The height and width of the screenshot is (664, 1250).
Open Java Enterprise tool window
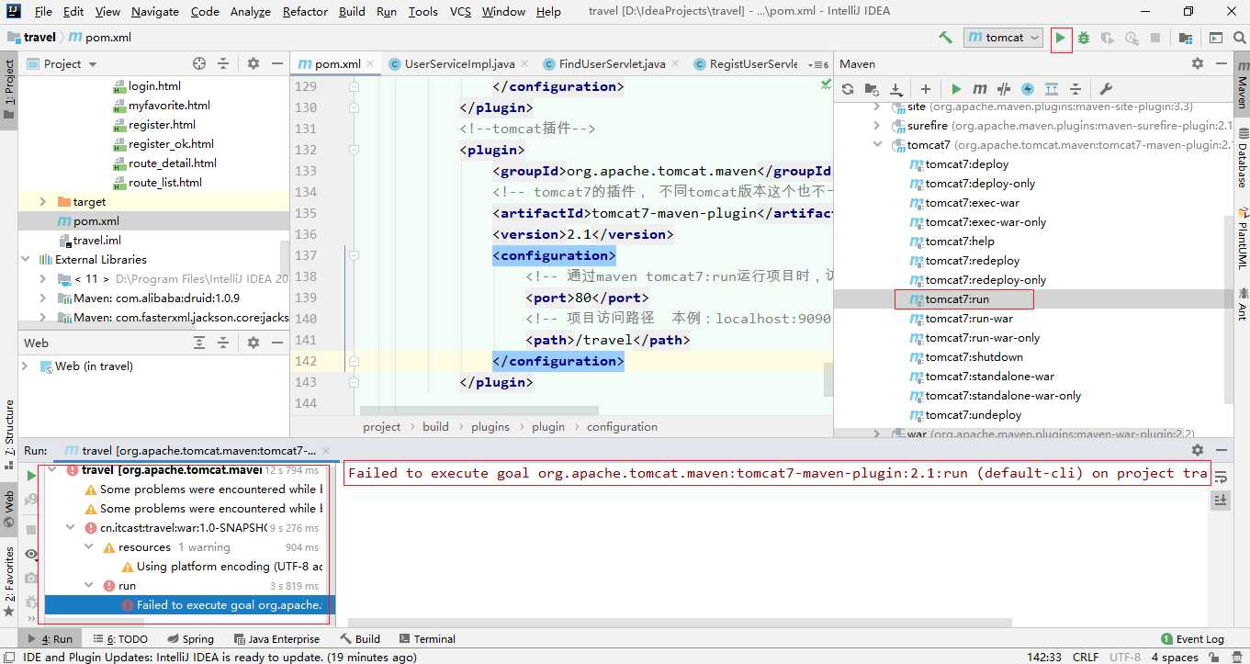pos(277,638)
